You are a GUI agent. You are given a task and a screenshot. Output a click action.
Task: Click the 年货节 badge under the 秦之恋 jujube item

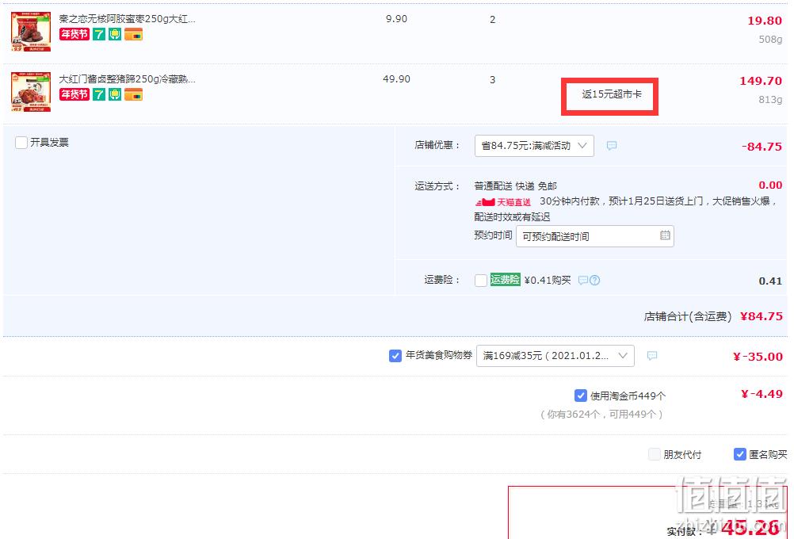point(74,34)
